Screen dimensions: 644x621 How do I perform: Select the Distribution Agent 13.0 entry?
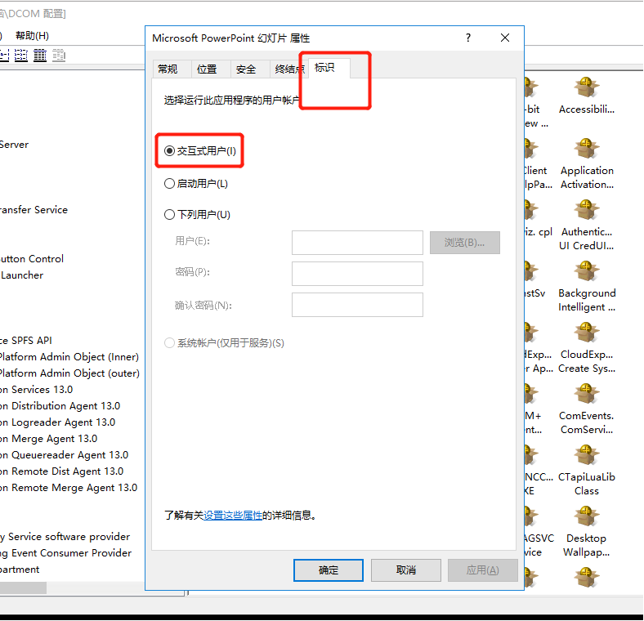point(60,406)
